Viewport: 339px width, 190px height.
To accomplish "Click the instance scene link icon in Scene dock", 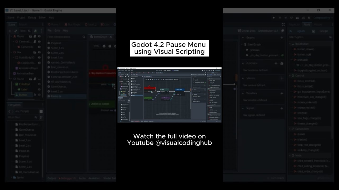I will pos(15,31).
